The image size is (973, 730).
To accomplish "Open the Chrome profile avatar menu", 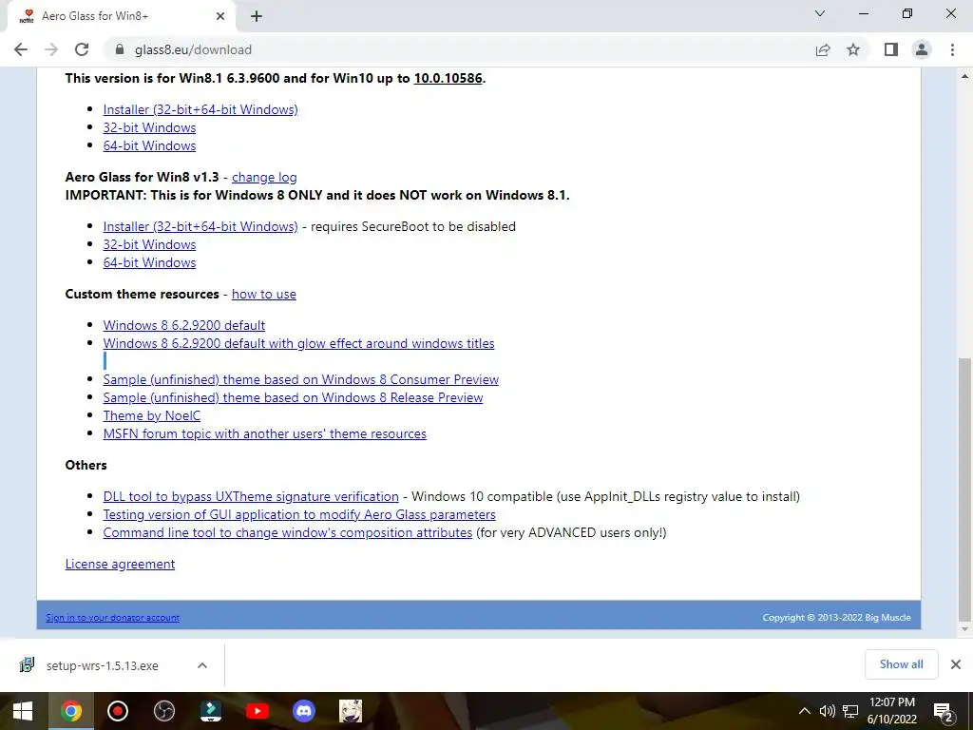I will tap(922, 49).
